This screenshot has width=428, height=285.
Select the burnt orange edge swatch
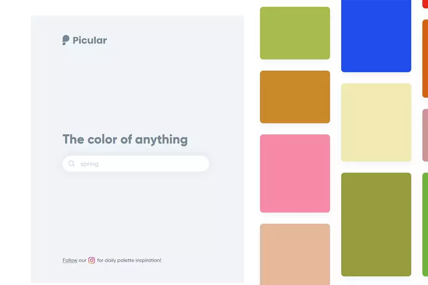click(x=425, y=58)
